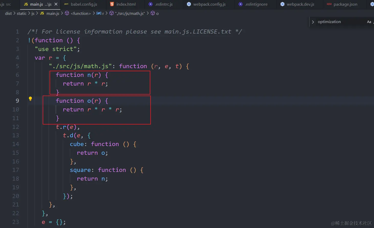Open the webpack.dev.js tab
This screenshot has width=374, height=228.
(x=300, y=4)
